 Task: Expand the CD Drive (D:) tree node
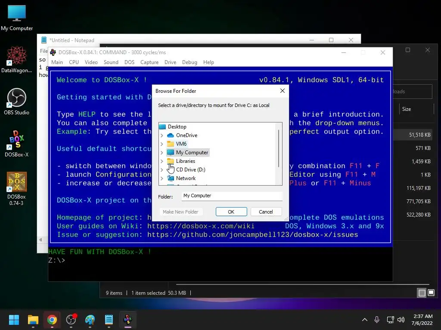[x=162, y=169]
